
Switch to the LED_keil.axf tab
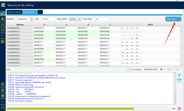tap(29, 12)
